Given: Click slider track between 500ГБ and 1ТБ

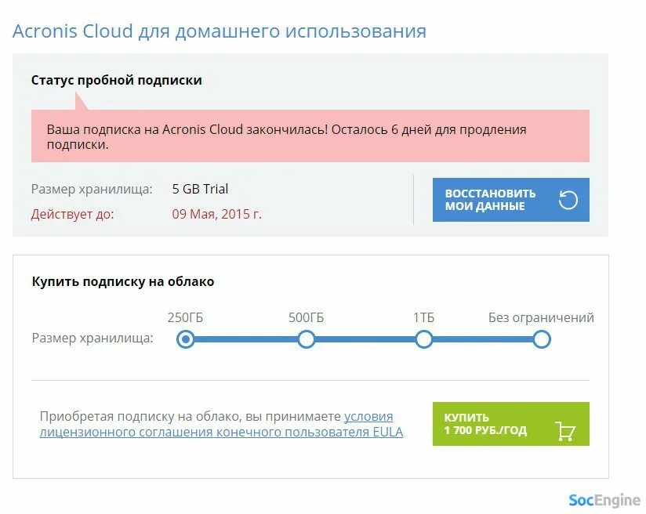Looking at the screenshot, I should click(x=365, y=339).
